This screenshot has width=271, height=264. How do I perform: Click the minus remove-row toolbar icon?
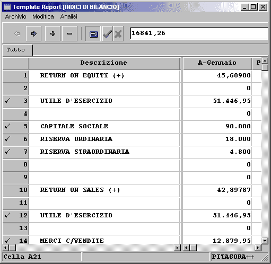[70, 33]
